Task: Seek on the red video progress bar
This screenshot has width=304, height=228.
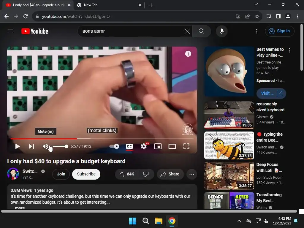Action: coord(102,139)
